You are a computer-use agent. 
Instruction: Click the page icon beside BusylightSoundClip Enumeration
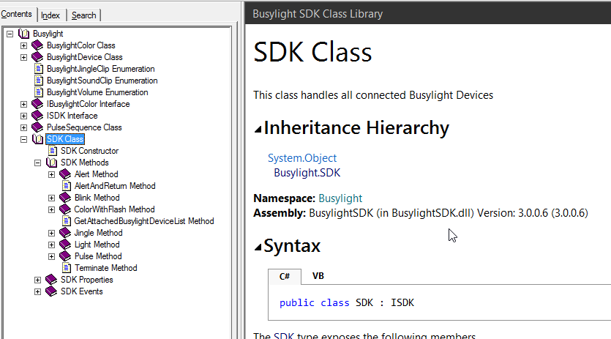tap(39, 81)
